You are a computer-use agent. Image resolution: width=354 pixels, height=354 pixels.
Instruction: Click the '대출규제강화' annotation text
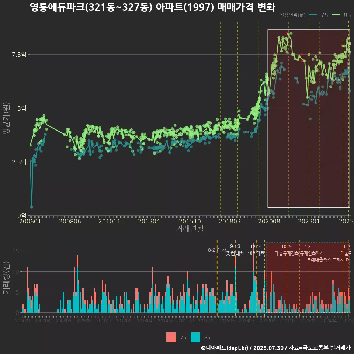(287, 253)
